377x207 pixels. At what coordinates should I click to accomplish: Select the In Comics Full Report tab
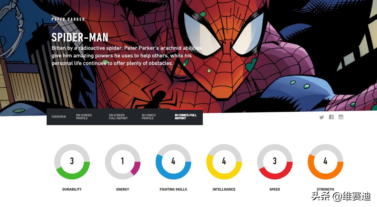click(x=186, y=117)
